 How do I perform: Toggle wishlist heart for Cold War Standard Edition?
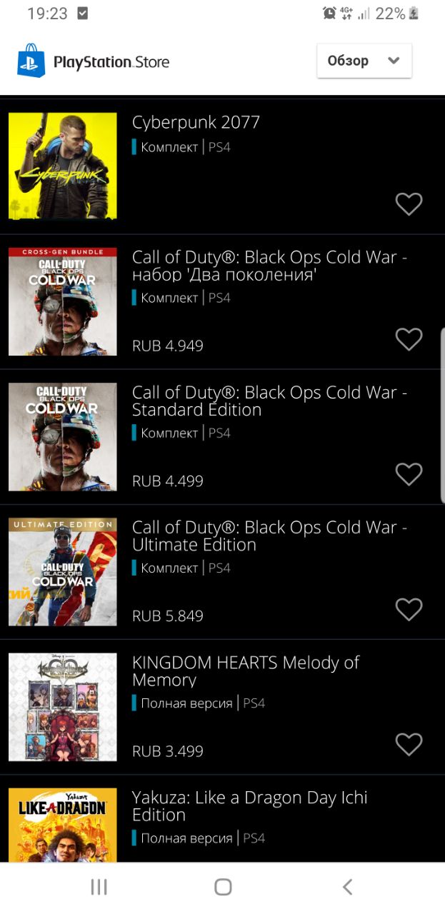click(409, 474)
